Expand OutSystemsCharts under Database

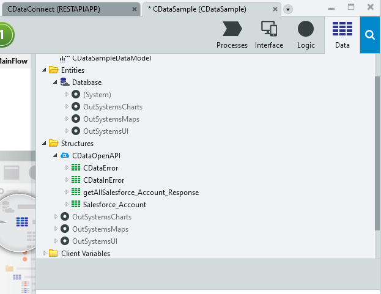(67, 106)
